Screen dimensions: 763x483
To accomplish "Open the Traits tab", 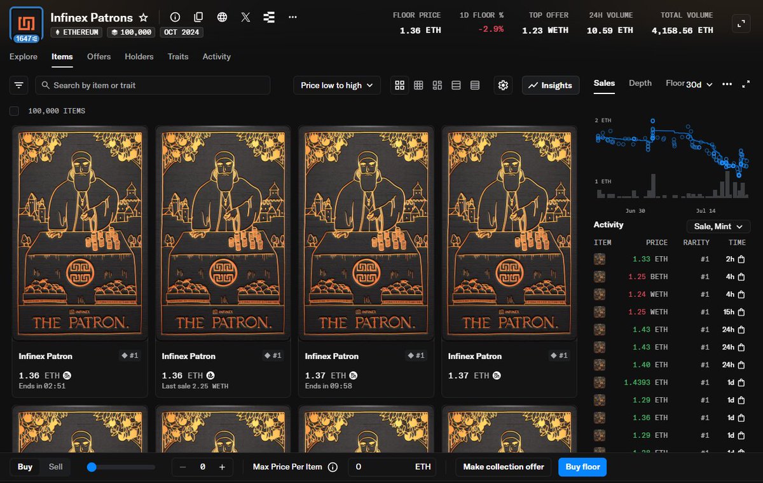I will (x=178, y=57).
